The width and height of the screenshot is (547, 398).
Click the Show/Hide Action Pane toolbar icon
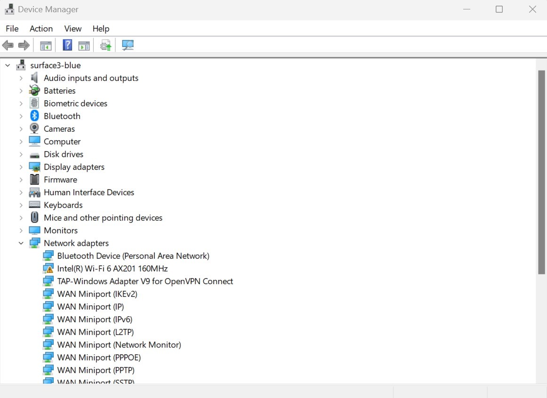pos(84,45)
